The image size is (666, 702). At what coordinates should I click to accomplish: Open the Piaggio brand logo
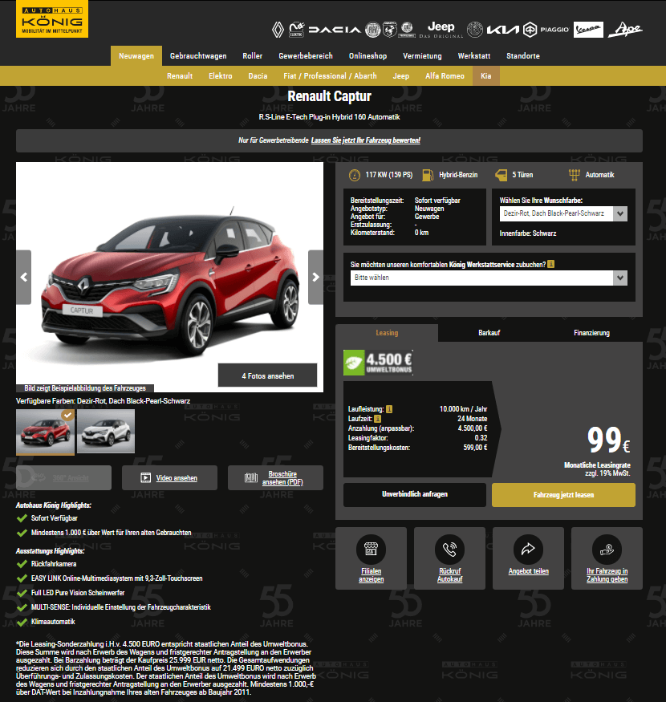546,30
